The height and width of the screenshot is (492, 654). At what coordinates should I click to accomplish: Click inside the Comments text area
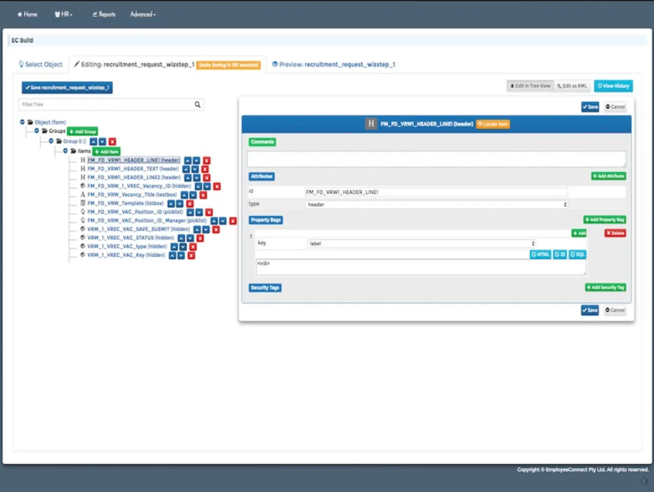(x=436, y=158)
